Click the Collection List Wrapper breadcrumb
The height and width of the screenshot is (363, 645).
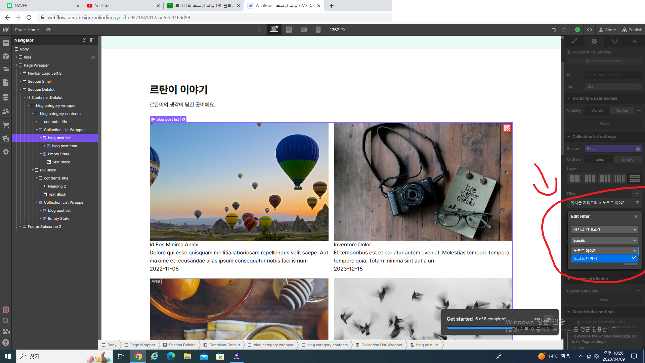[379, 345]
